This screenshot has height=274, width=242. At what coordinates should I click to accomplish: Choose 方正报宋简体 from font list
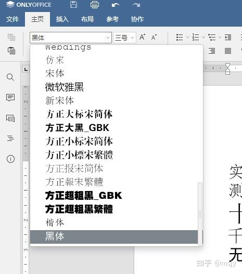click(x=114, y=168)
